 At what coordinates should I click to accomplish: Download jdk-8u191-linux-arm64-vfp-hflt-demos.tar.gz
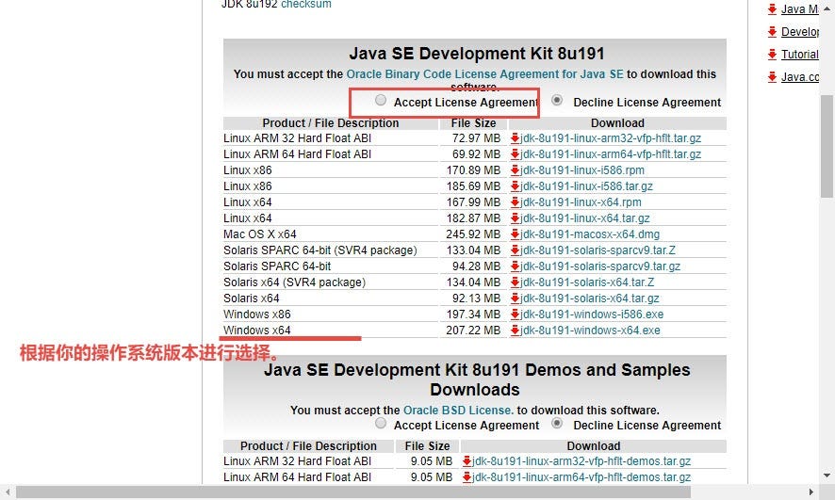tap(581, 477)
